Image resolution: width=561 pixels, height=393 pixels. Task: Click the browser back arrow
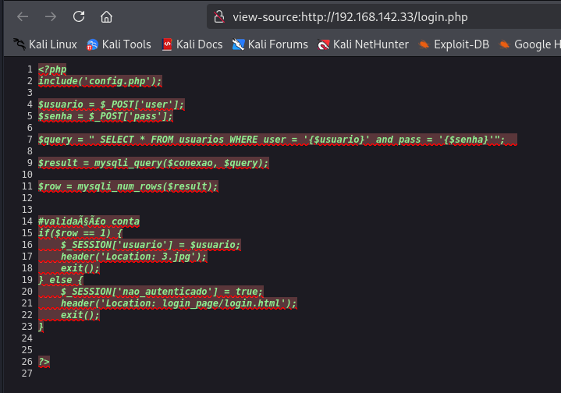[x=23, y=17]
